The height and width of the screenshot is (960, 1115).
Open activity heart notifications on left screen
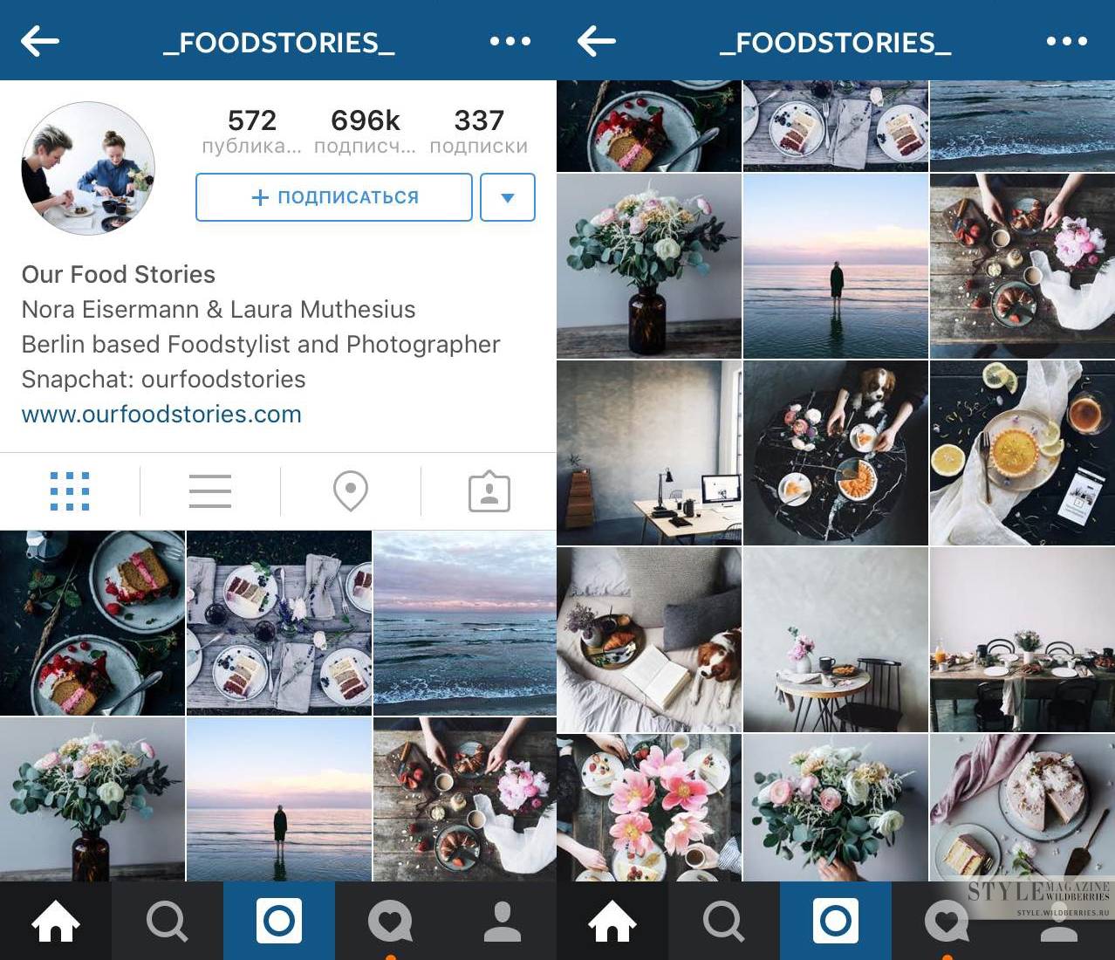[x=390, y=922]
